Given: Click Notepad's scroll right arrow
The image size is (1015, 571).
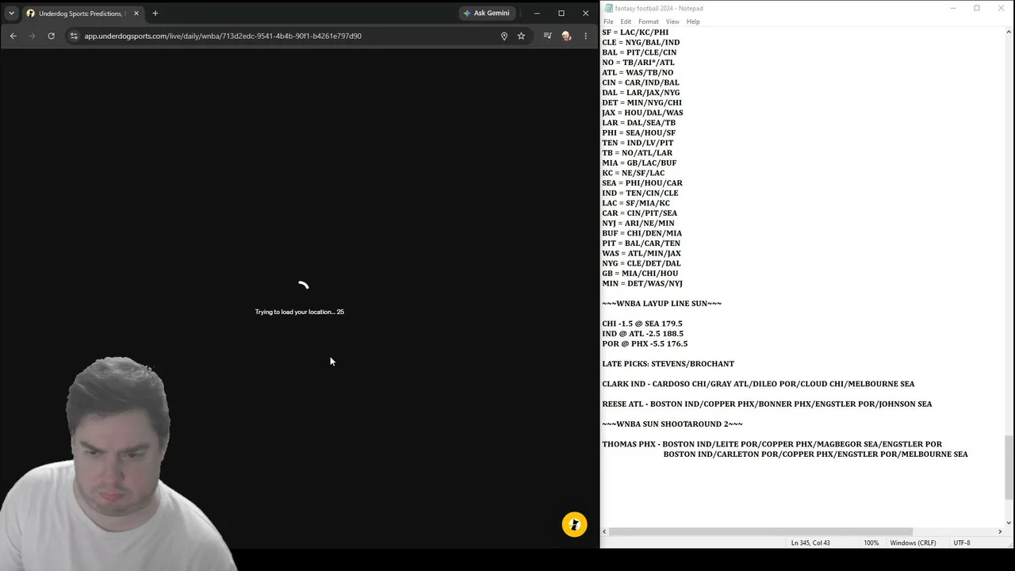Looking at the screenshot, I should (999, 531).
